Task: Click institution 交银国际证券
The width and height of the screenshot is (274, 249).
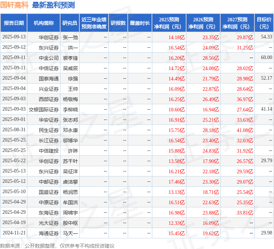Action: click(x=44, y=110)
